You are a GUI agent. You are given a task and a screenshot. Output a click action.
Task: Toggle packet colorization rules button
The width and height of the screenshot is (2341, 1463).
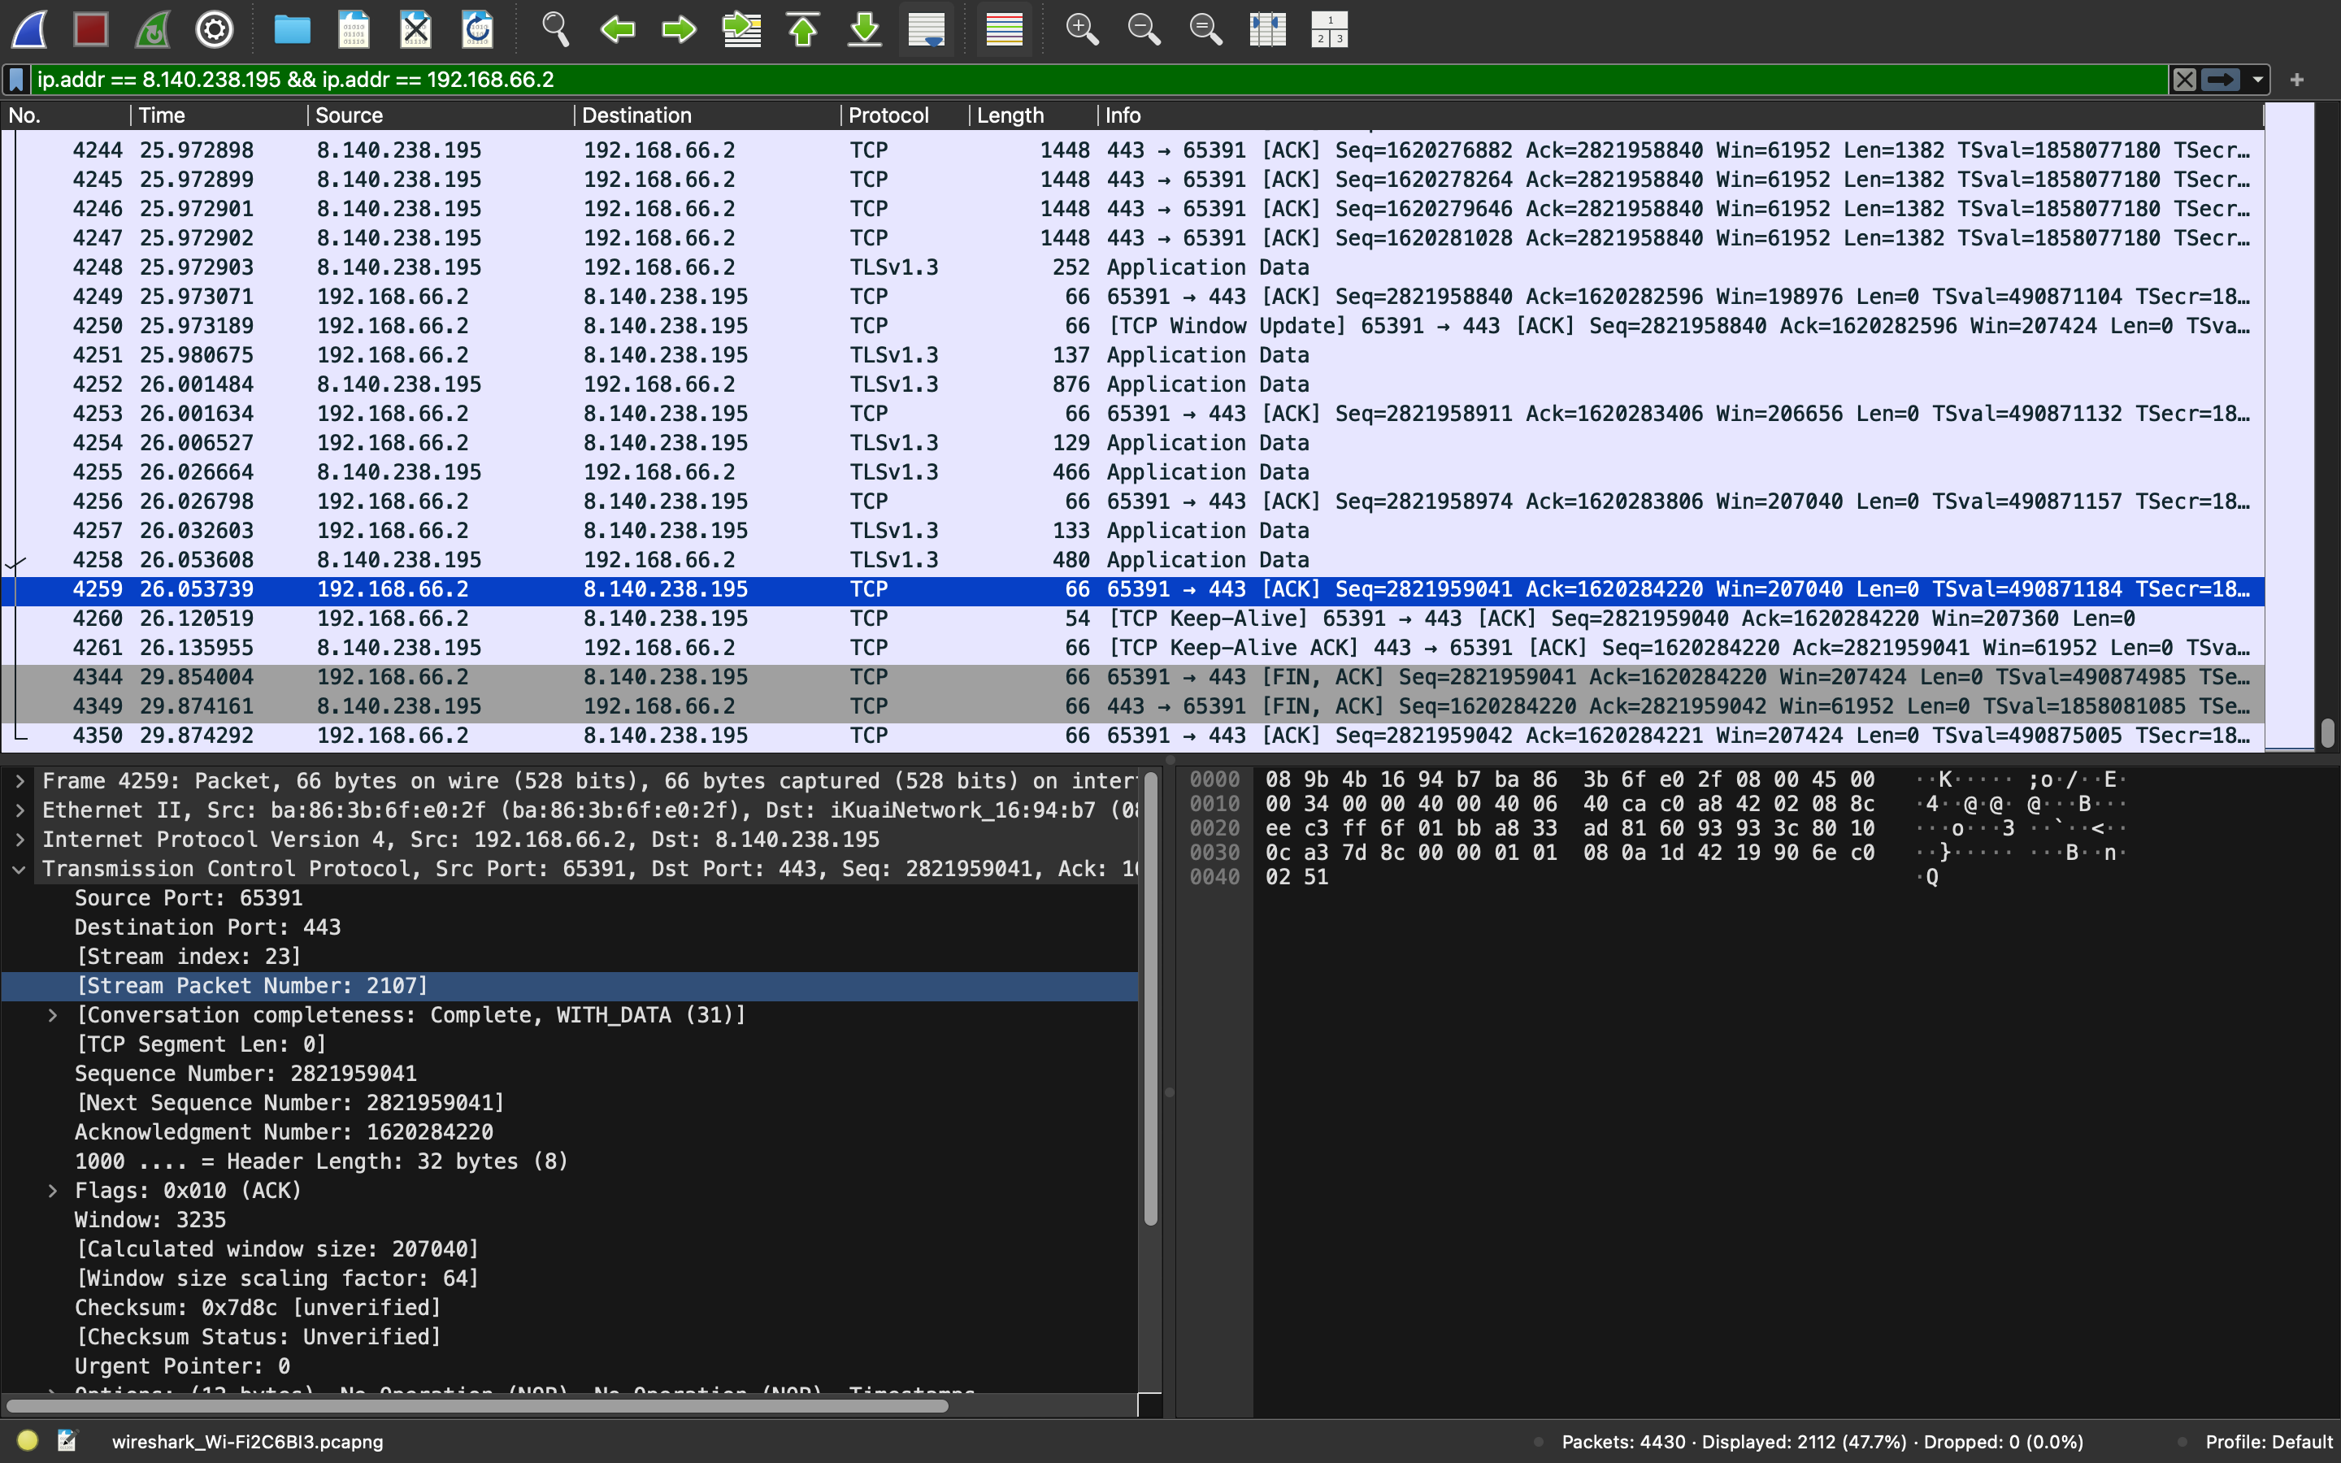point(1004,29)
